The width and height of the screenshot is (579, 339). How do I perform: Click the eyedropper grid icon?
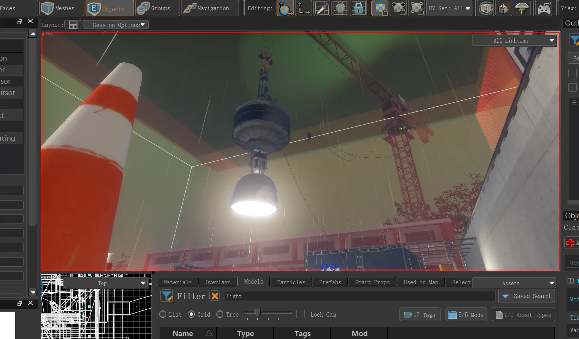click(321, 8)
